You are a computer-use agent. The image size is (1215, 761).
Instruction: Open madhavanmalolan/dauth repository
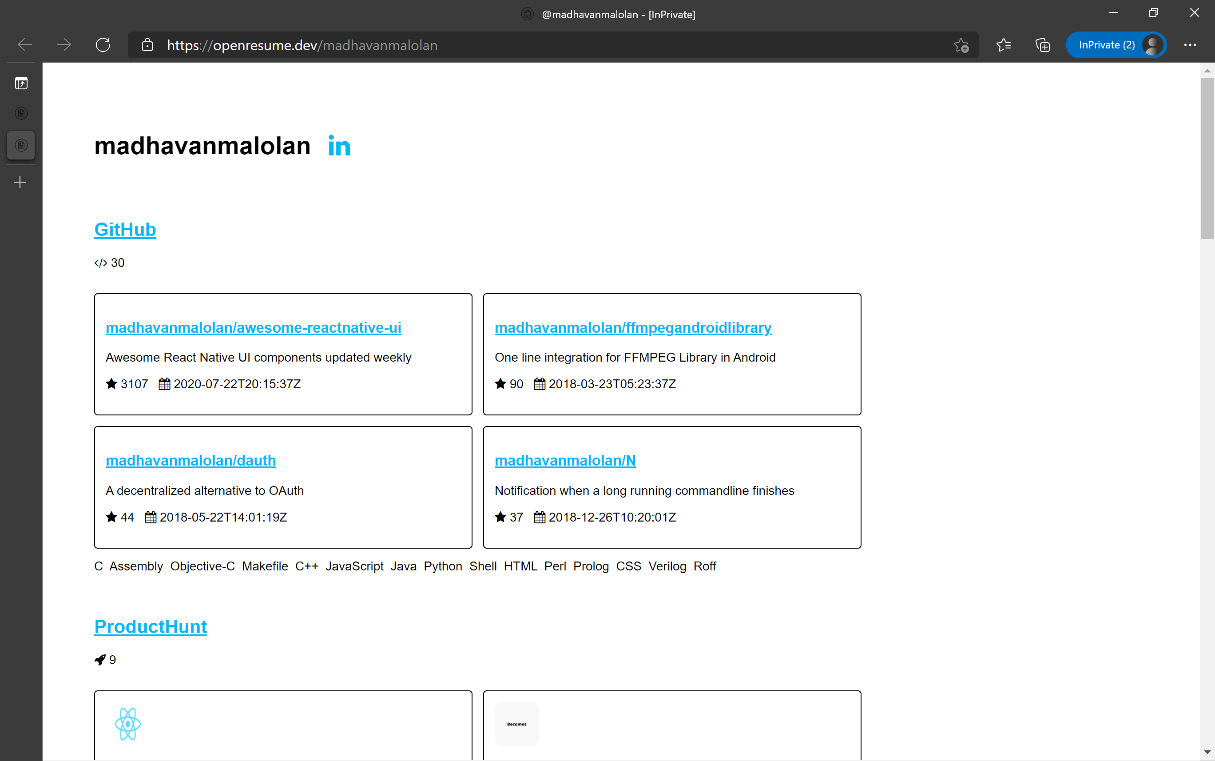point(190,461)
